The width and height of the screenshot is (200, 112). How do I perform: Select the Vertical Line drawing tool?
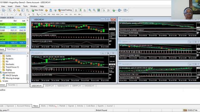point(7,14)
